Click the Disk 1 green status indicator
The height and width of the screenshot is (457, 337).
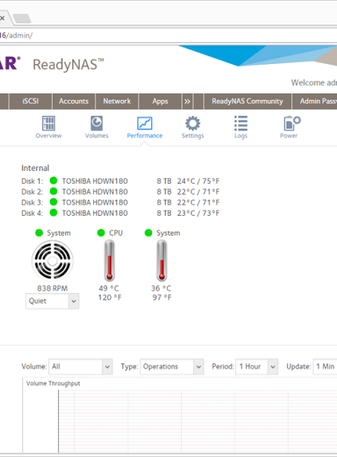pyautogui.click(x=53, y=181)
